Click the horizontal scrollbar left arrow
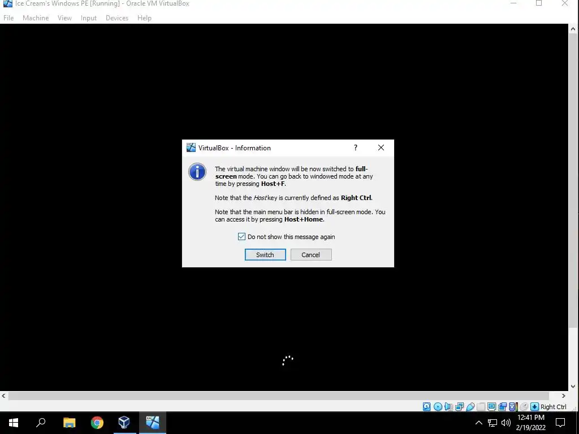Viewport: 579px width, 434px height. pos(4,396)
